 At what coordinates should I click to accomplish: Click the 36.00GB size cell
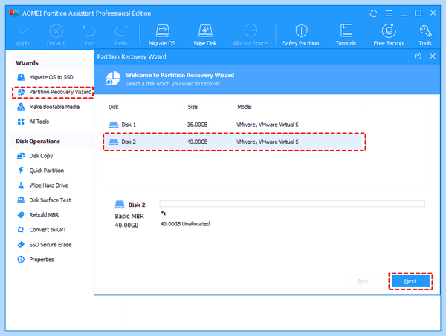click(x=198, y=125)
